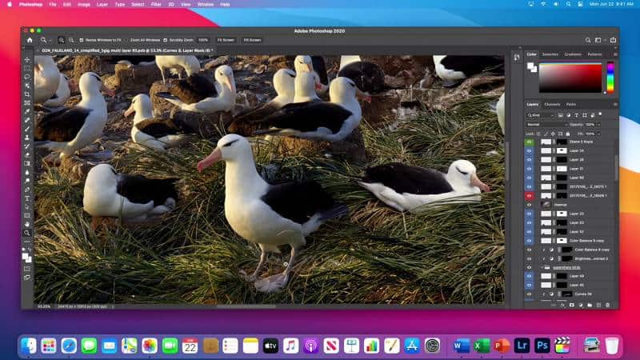The width and height of the screenshot is (640, 360).
Task: Click the Fill Screen button
Action: [x=252, y=40]
